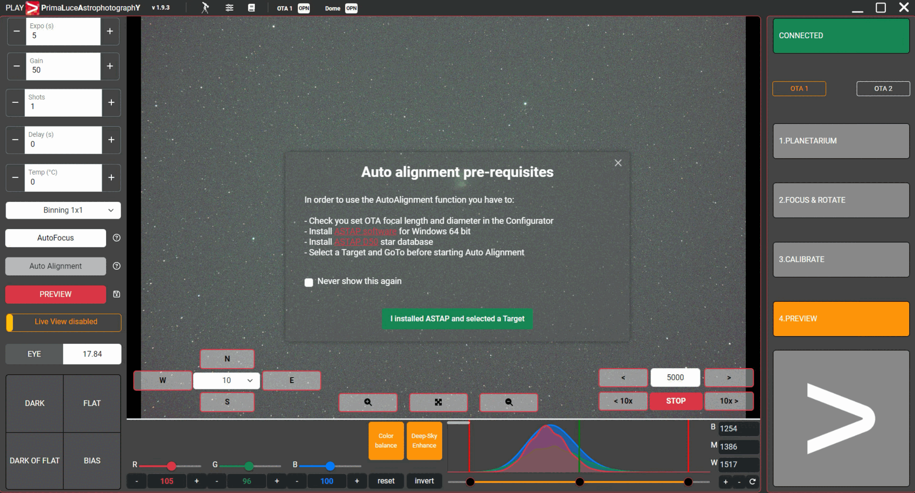Increase the Gain value
915x493 pixels.
pos(110,66)
